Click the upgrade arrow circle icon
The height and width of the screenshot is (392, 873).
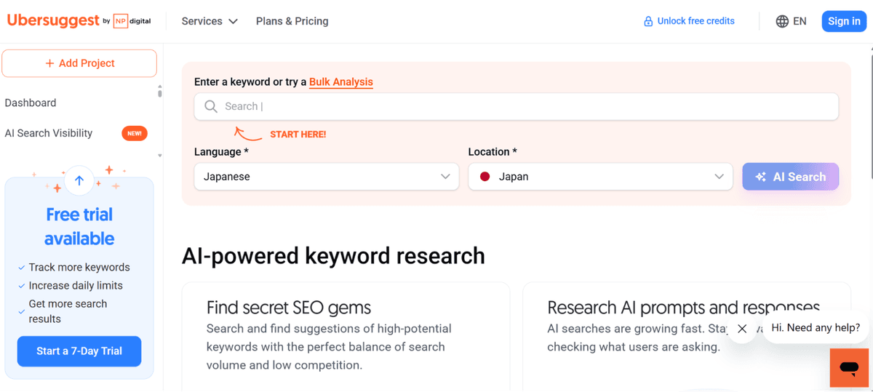tap(79, 180)
